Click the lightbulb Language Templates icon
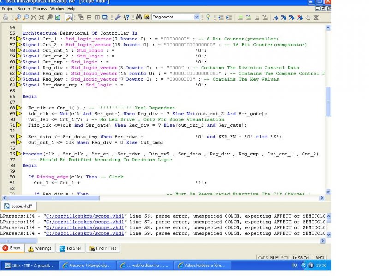The image size is (369, 276). 208,17
